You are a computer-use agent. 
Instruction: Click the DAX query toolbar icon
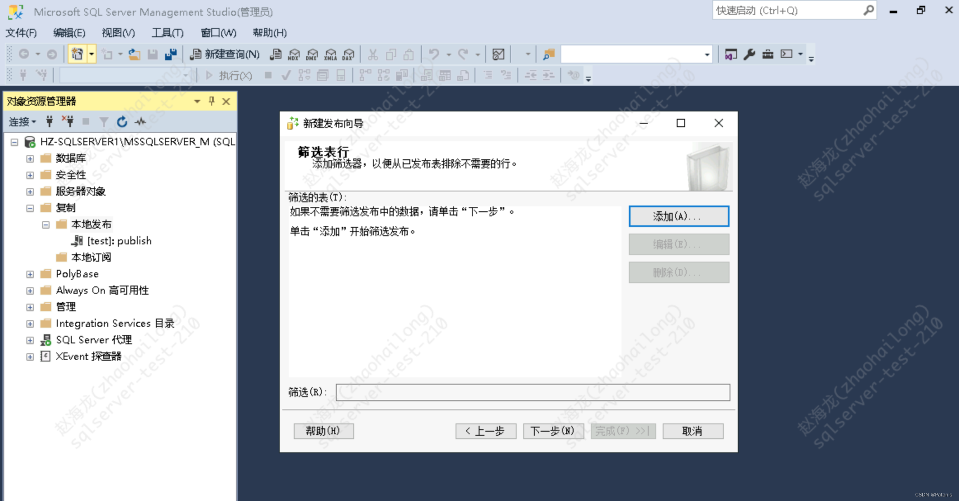coord(348,54)
